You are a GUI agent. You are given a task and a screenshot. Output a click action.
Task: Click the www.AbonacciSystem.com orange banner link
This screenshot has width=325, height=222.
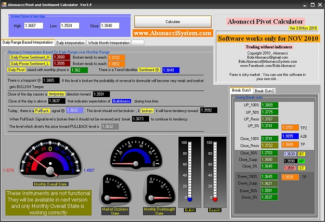click(173, 33)
